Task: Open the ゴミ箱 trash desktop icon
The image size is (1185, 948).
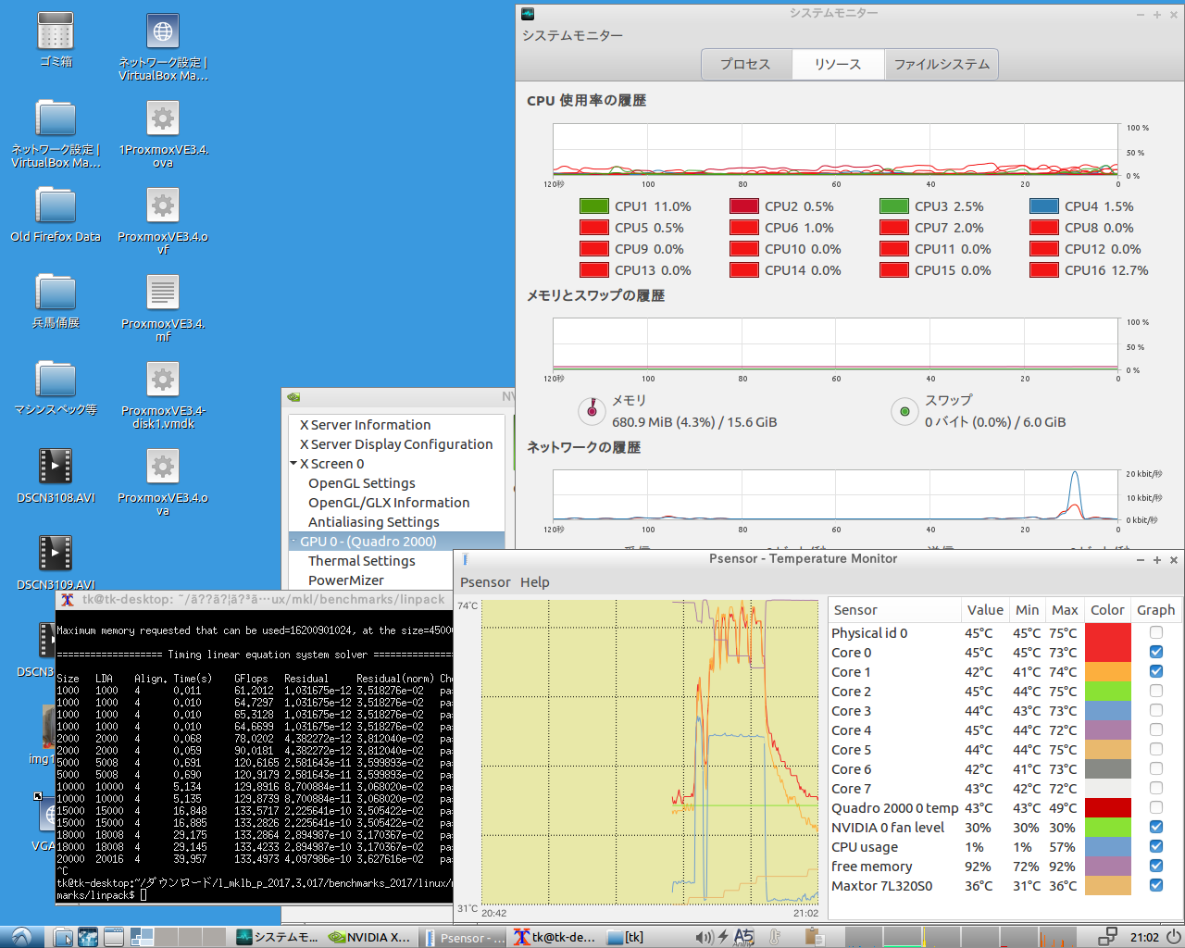Action: pos(56,31)
